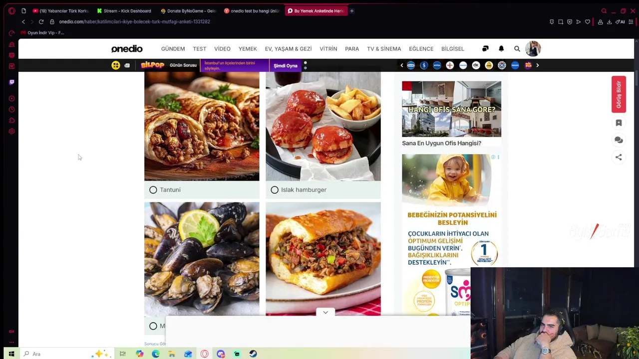Open EV, YAŞAM & GEZİ menu
Image resolution: width=639 pixels, height=359 pixels.
[x=288, y=49]
